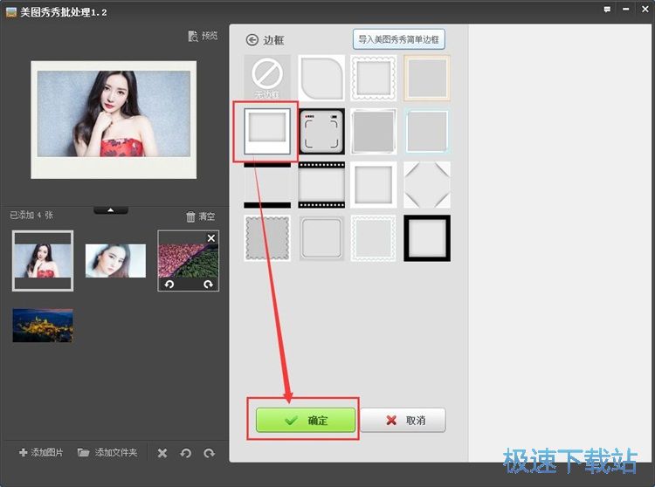Viewport: 655px width, 487px height.
Task: Open the feedback speech bubble icon
Action: (x=607, y=10)
